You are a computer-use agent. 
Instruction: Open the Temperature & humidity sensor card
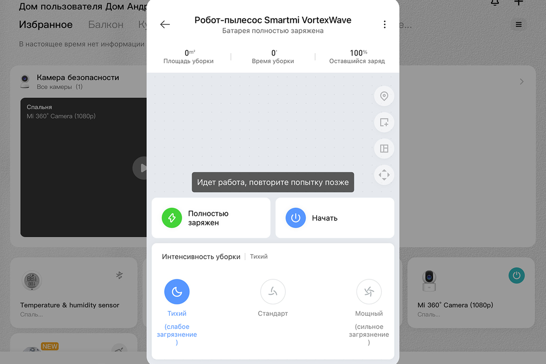[x=74, y=292]
